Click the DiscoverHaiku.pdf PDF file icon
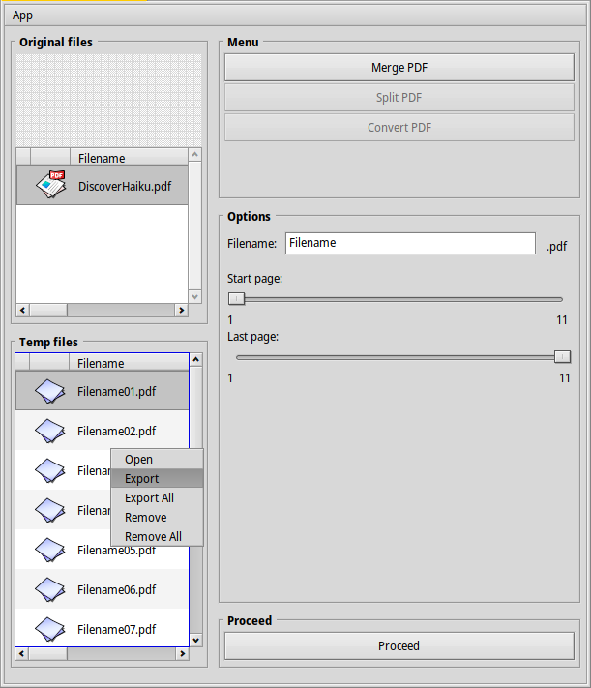 pos(50,185)
